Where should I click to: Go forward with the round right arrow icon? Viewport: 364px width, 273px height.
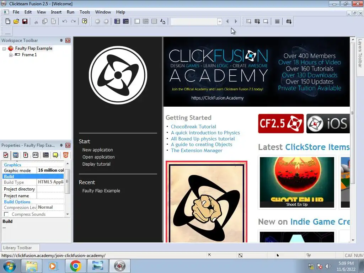point(106,21)
